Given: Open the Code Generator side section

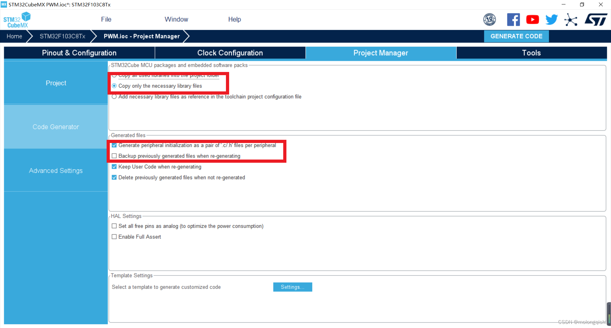Looking at the screenshot, I should 56,127.
